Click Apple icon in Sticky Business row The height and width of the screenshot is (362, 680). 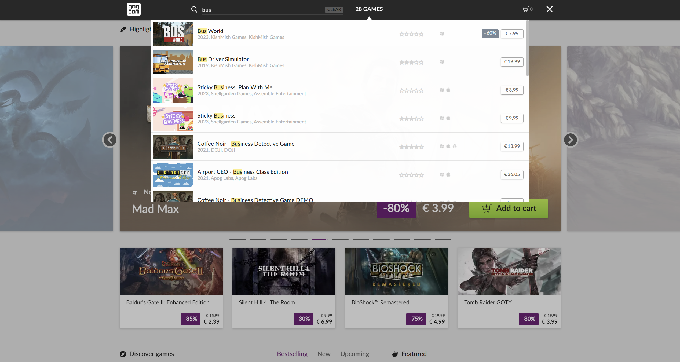448,118
